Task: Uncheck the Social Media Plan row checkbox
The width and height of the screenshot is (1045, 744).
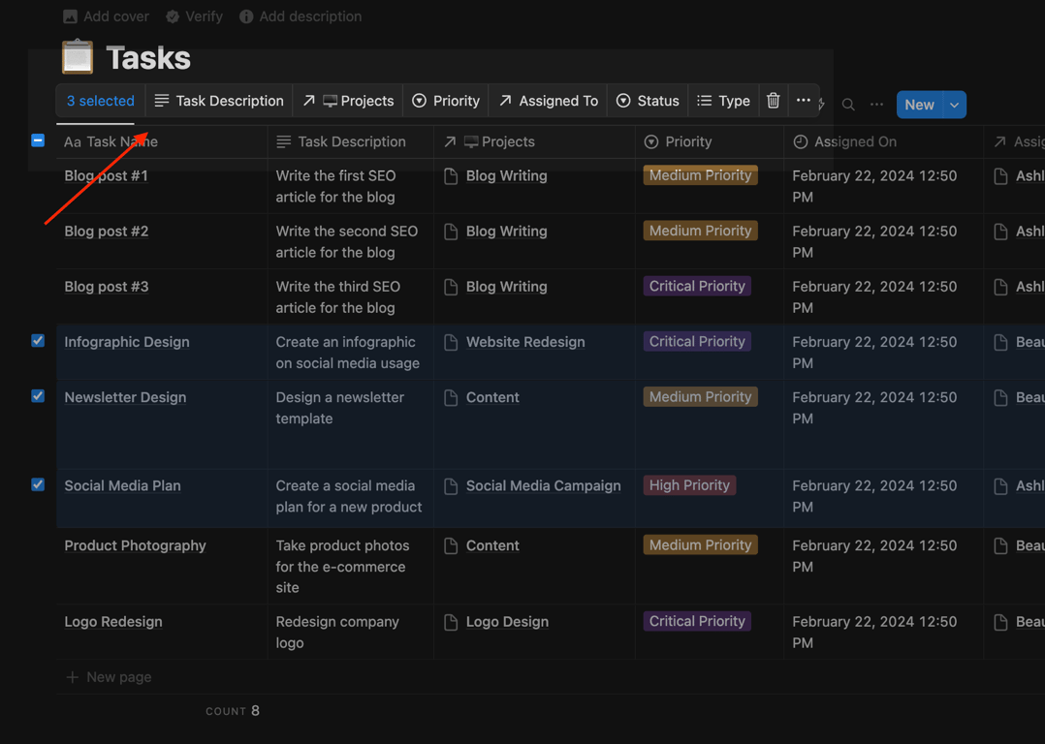Action: coord(38,484)
